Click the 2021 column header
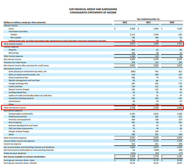Screen dimensions: 187x167 click(x=148, y=22)
